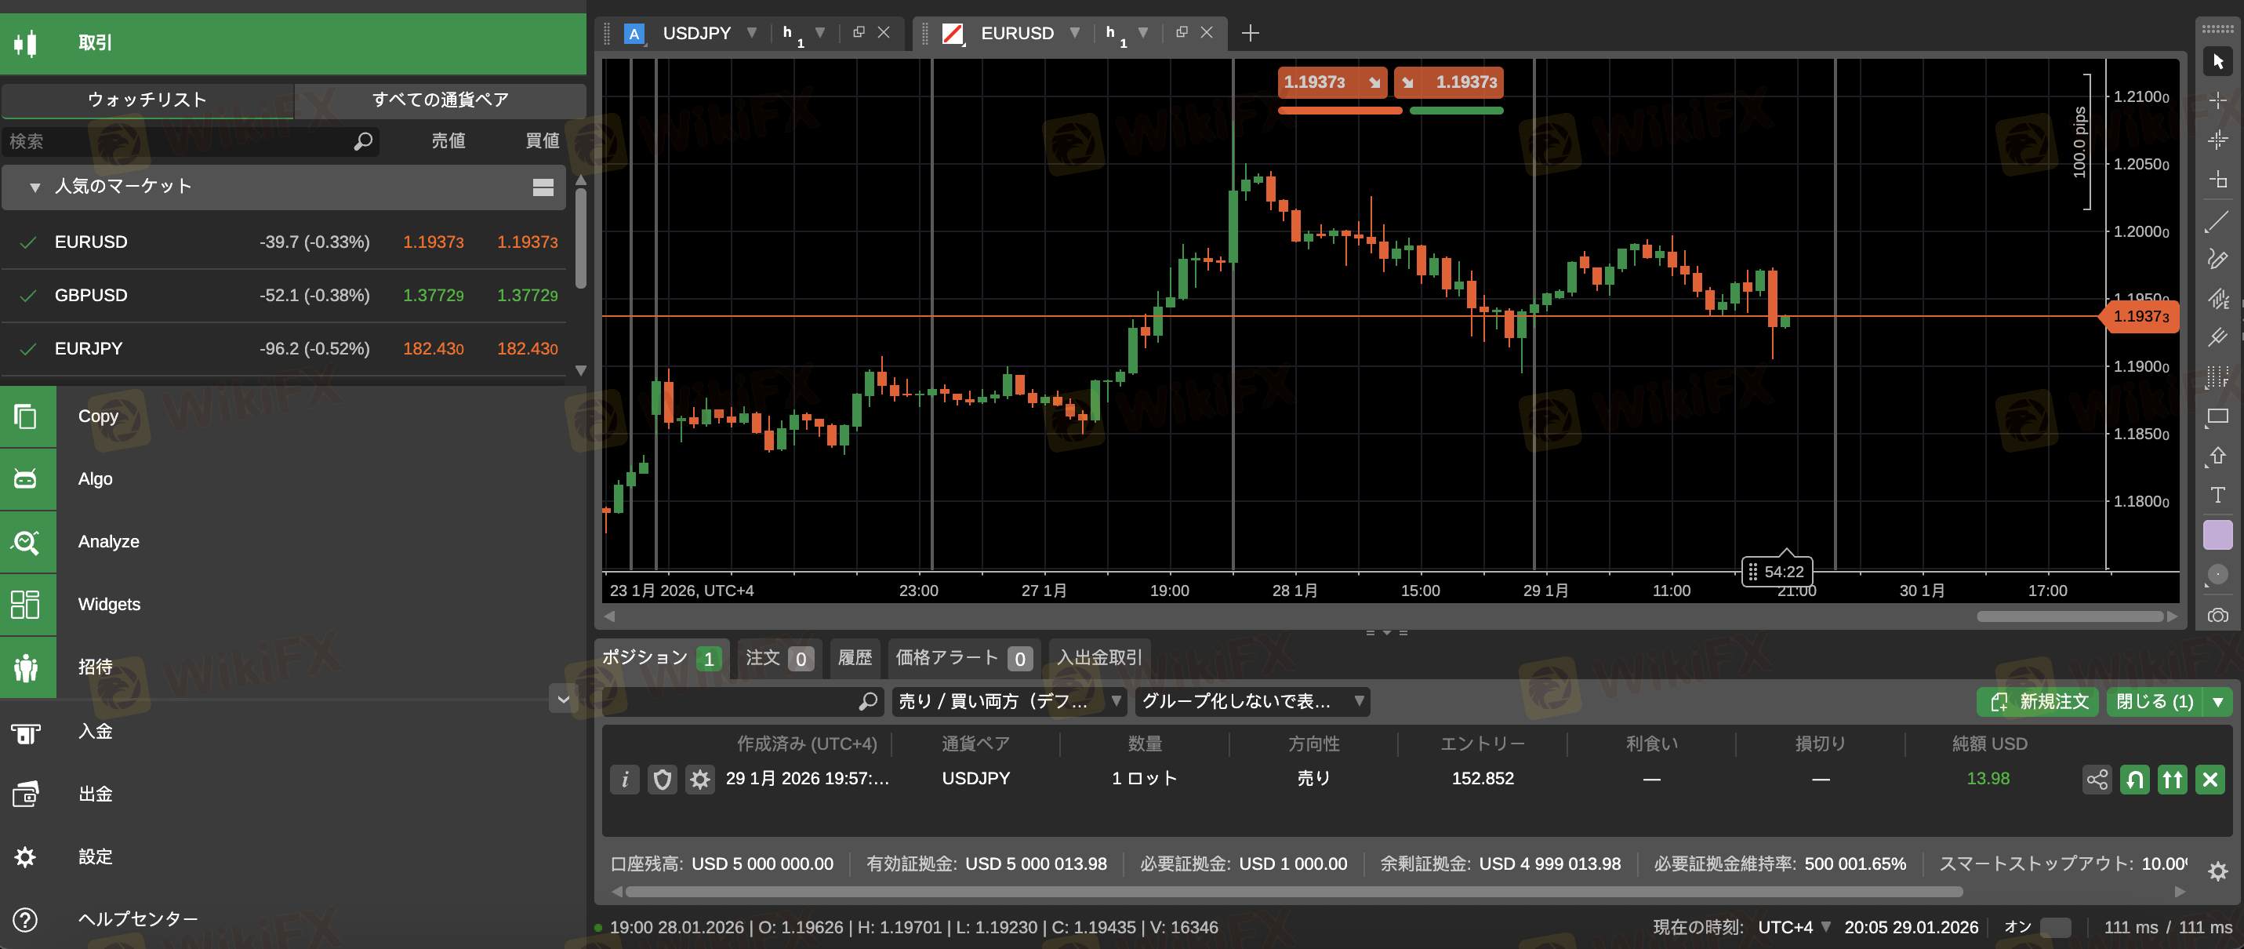
Task: Switch to すべての通貨ペア tab
Action: (x=440, y=100)
